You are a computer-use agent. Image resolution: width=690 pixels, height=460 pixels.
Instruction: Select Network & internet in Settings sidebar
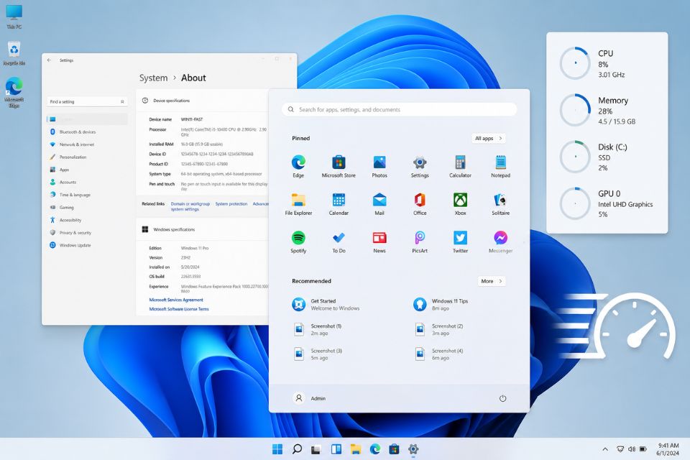coord(87,144)
